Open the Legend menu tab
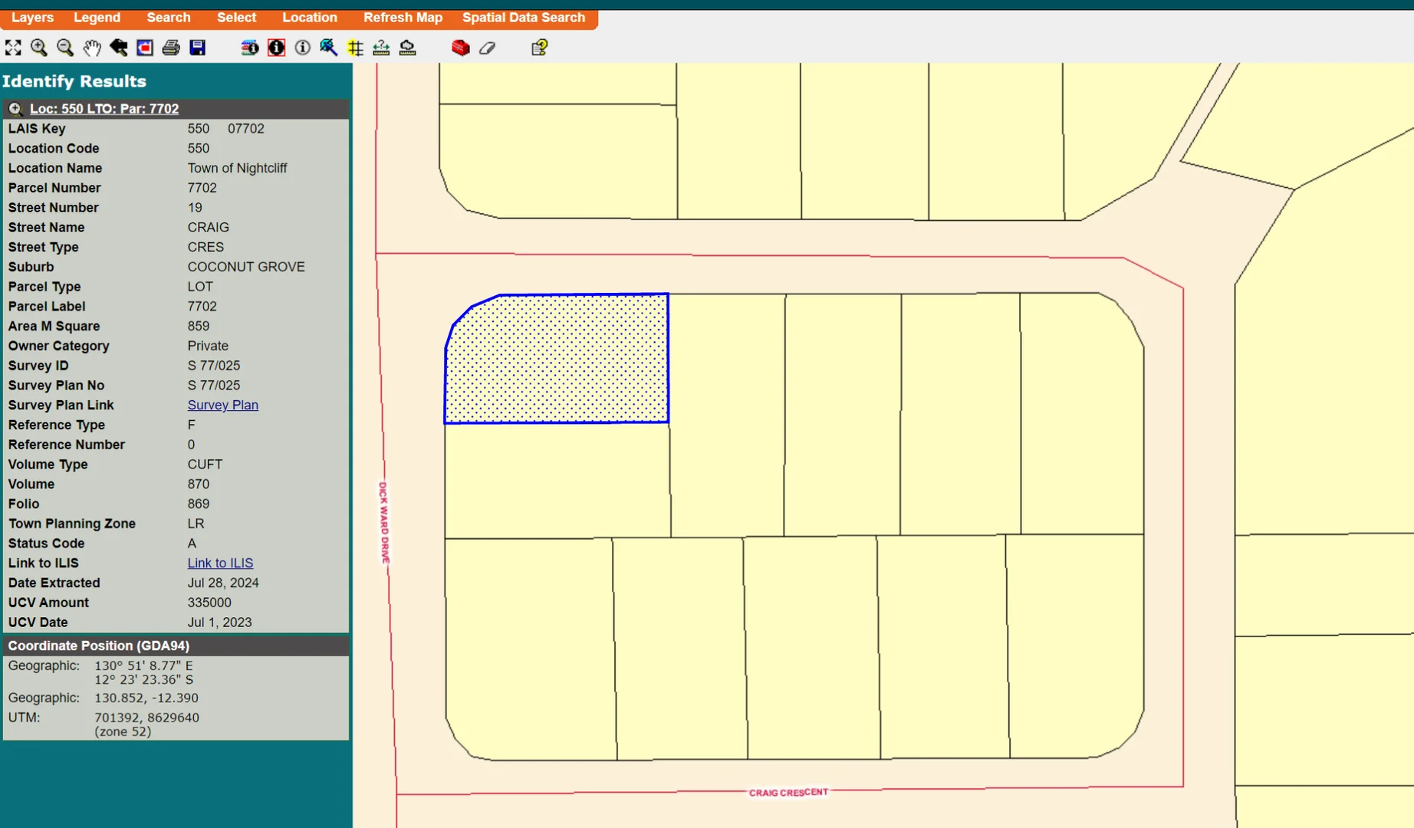 click(97, 17)
